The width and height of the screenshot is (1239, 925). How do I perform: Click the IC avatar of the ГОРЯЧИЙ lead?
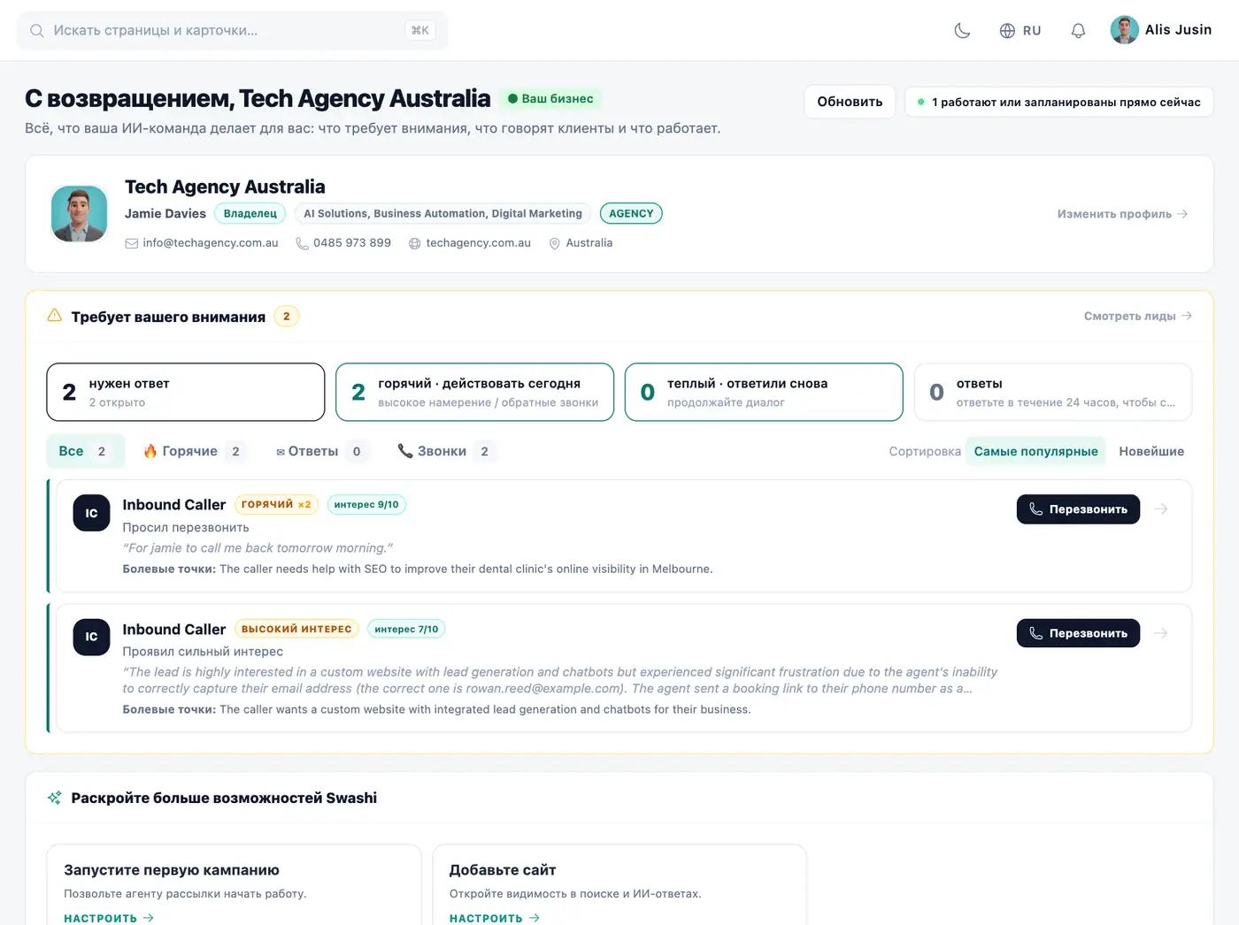pyautogui.click(x=91, y=513)
